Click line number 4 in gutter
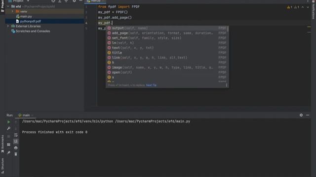 coord(86,23)
